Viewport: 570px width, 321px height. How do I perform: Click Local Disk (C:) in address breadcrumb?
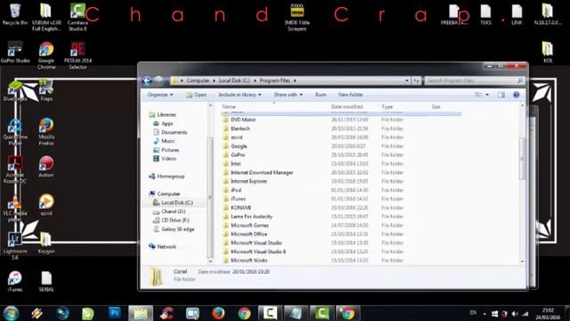[234, 80]
